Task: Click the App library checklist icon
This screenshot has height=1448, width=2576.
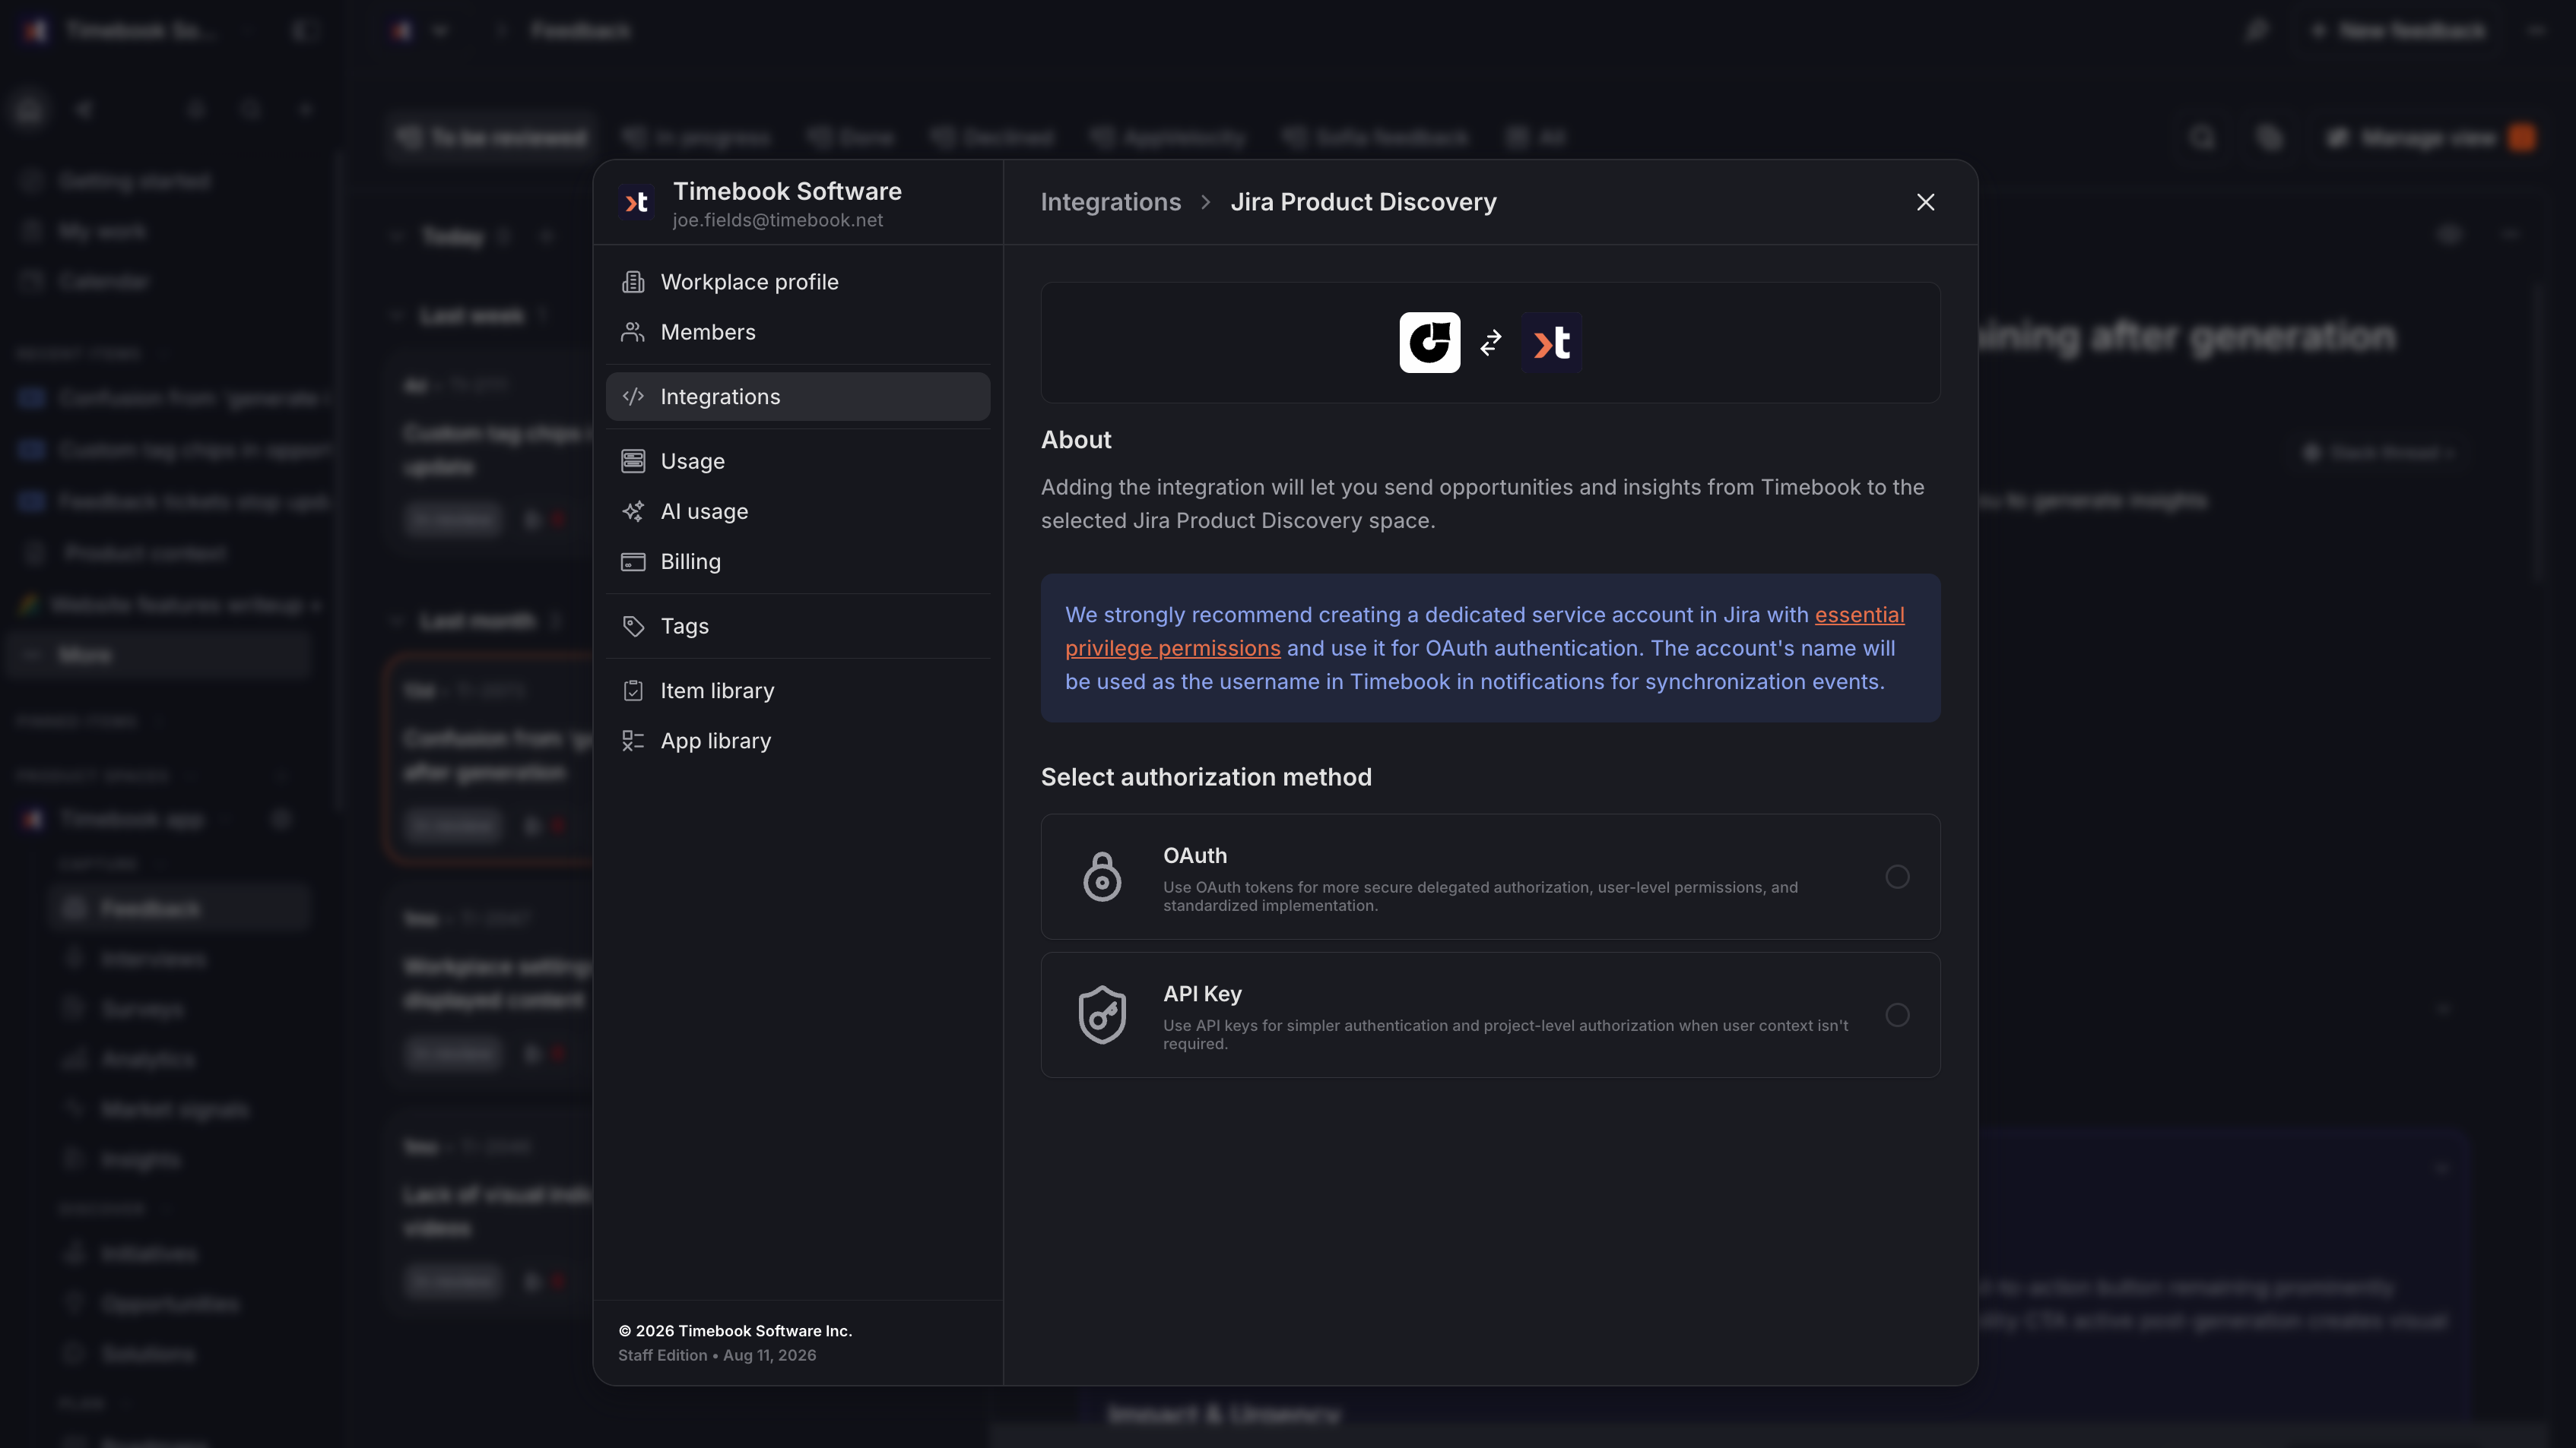Action: 633,741
